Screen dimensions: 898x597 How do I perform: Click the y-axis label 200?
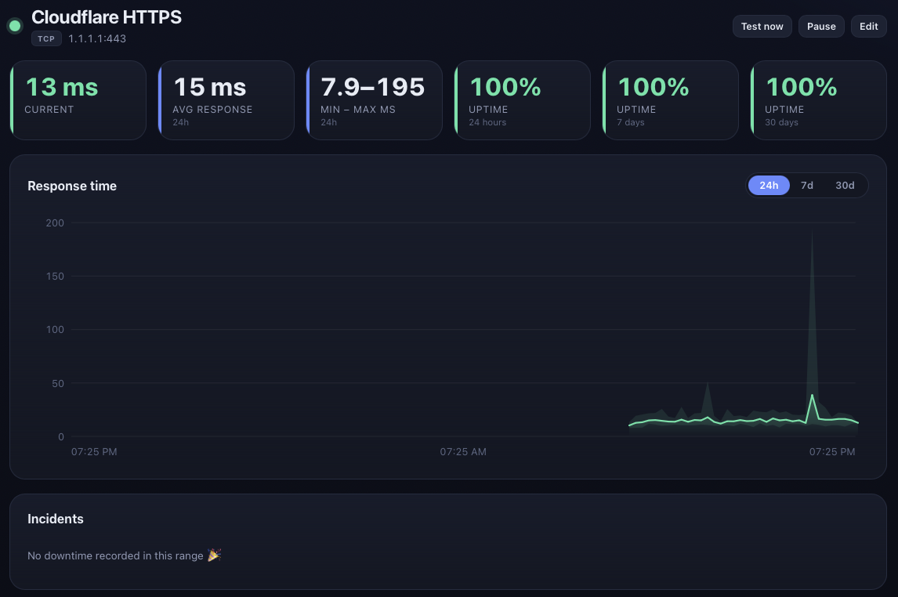(55, 223)
